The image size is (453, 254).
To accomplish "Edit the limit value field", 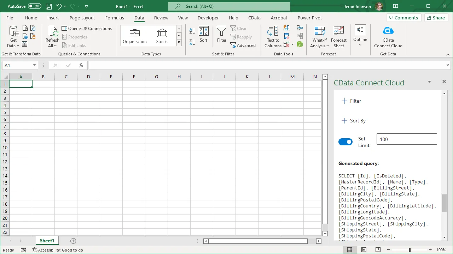I will click(406, 139).
